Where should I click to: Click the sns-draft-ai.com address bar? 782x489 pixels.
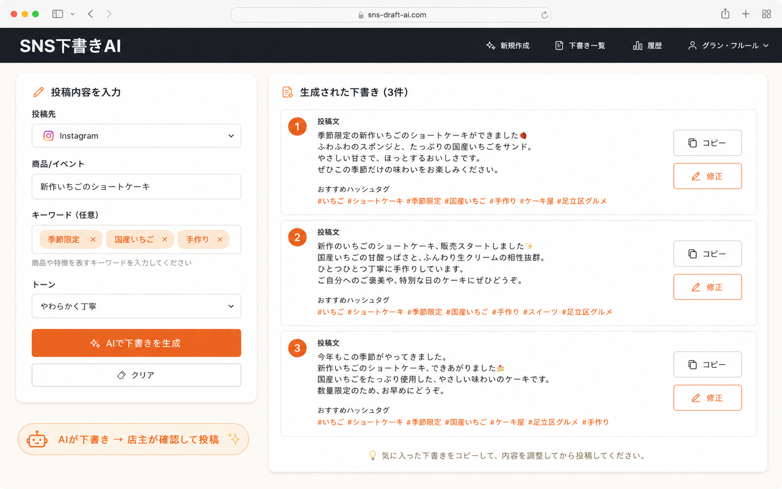pos(391,15)
